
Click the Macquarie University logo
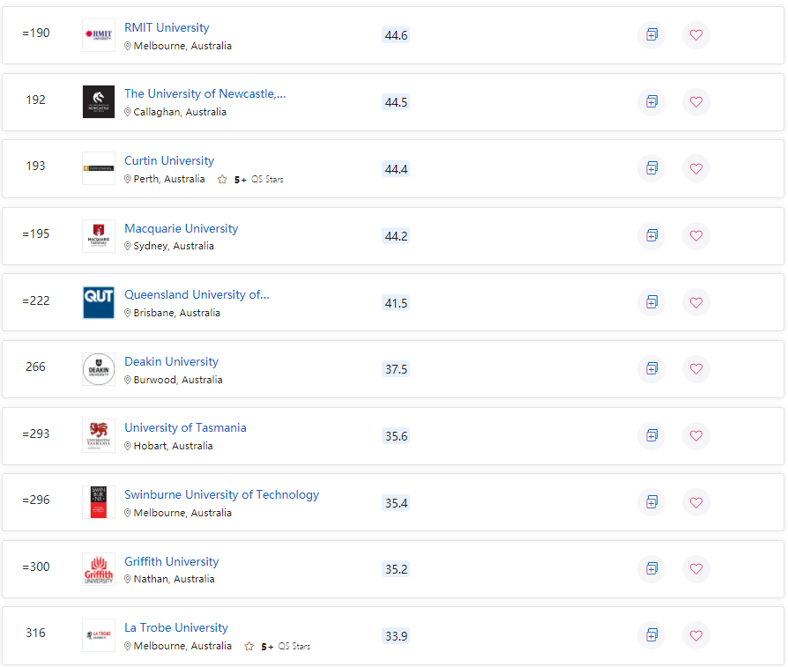tap(99, 236)
